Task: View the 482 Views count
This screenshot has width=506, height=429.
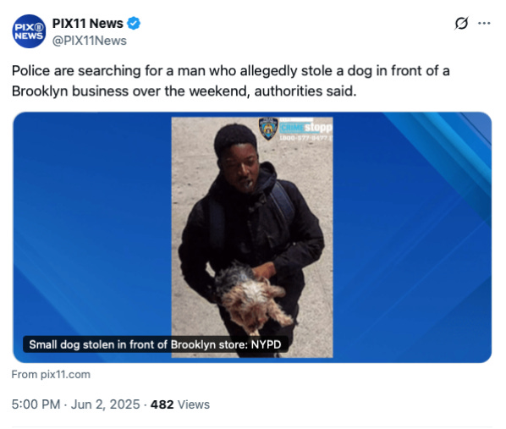Action: 180,404
